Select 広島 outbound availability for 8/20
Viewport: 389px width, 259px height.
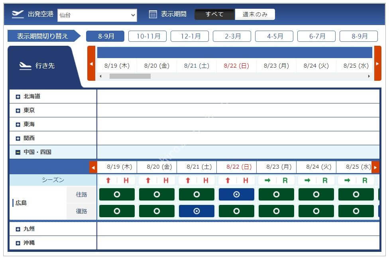(157, 195)
